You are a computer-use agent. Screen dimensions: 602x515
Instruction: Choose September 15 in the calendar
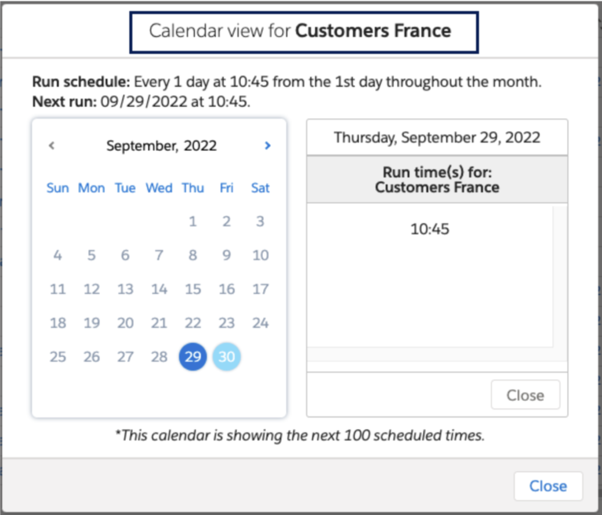coord(193,289)
